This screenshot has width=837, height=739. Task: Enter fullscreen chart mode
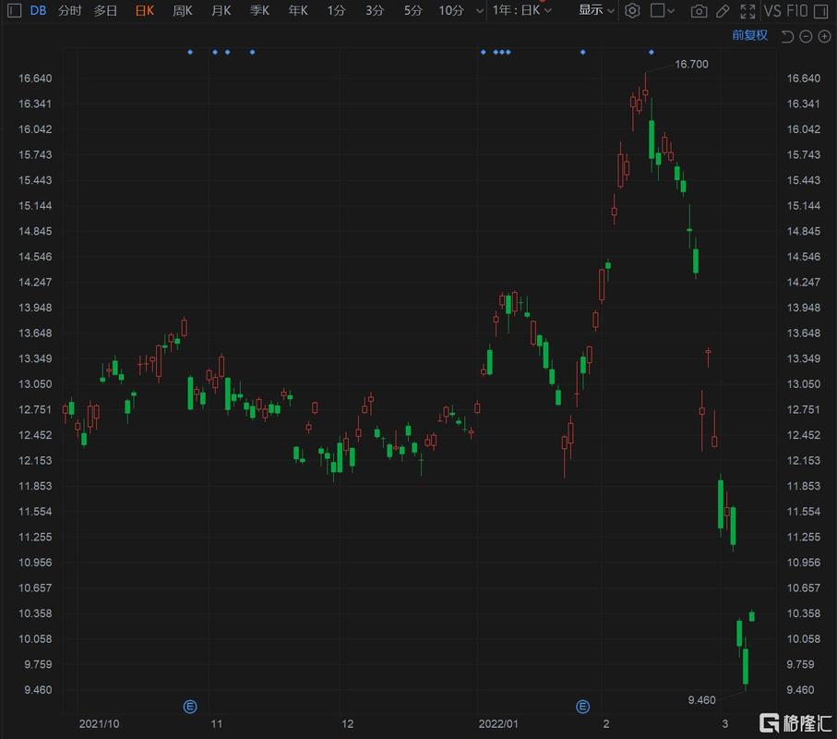click(747, 10)
